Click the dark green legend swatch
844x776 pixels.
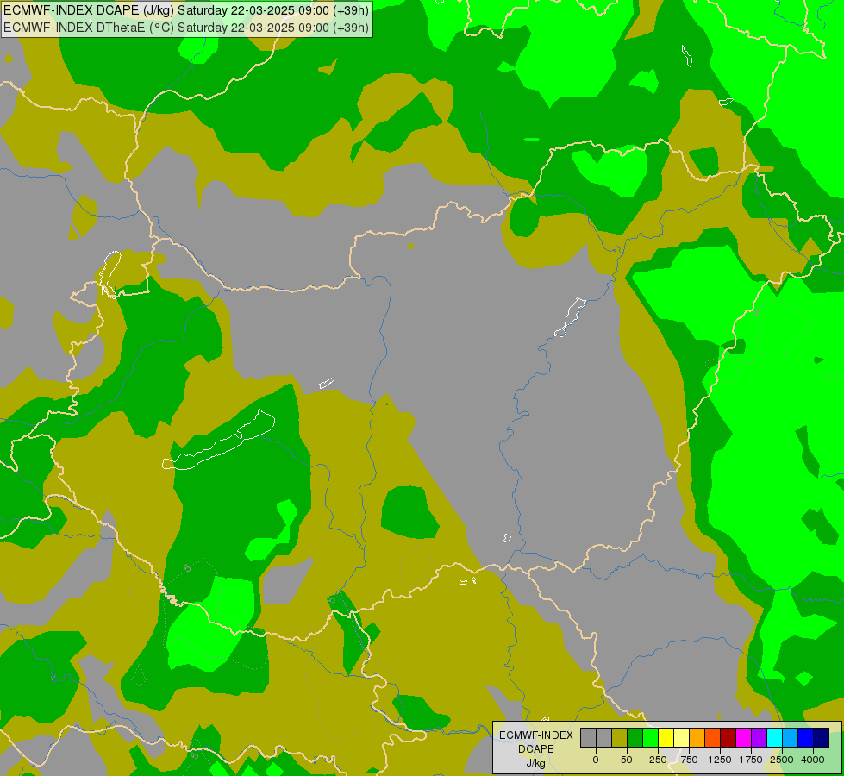pyautogui.click(x=635, y=738)
